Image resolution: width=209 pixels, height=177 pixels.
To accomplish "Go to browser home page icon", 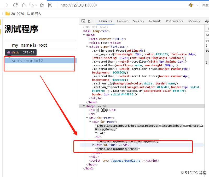I will [24, 5].
